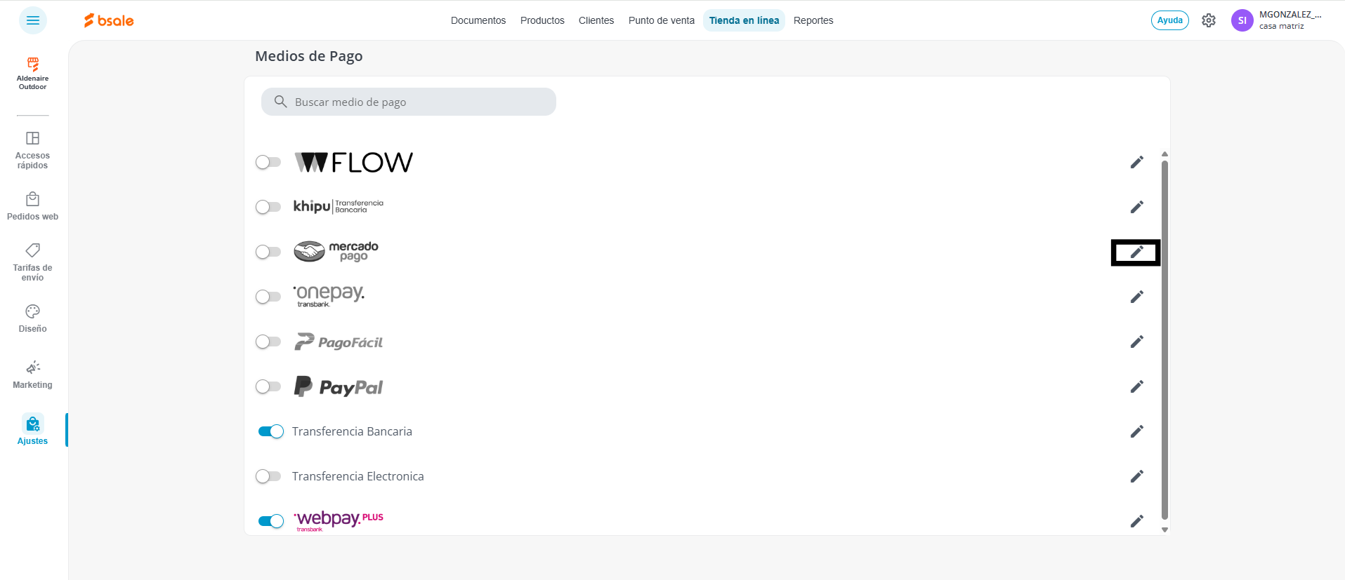Click the khipu logo
The image size is (1345, 580).
coord(339,206)
